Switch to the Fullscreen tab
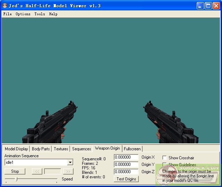The height and width of the screenshot is (187, 222). [x=132, y=149]
